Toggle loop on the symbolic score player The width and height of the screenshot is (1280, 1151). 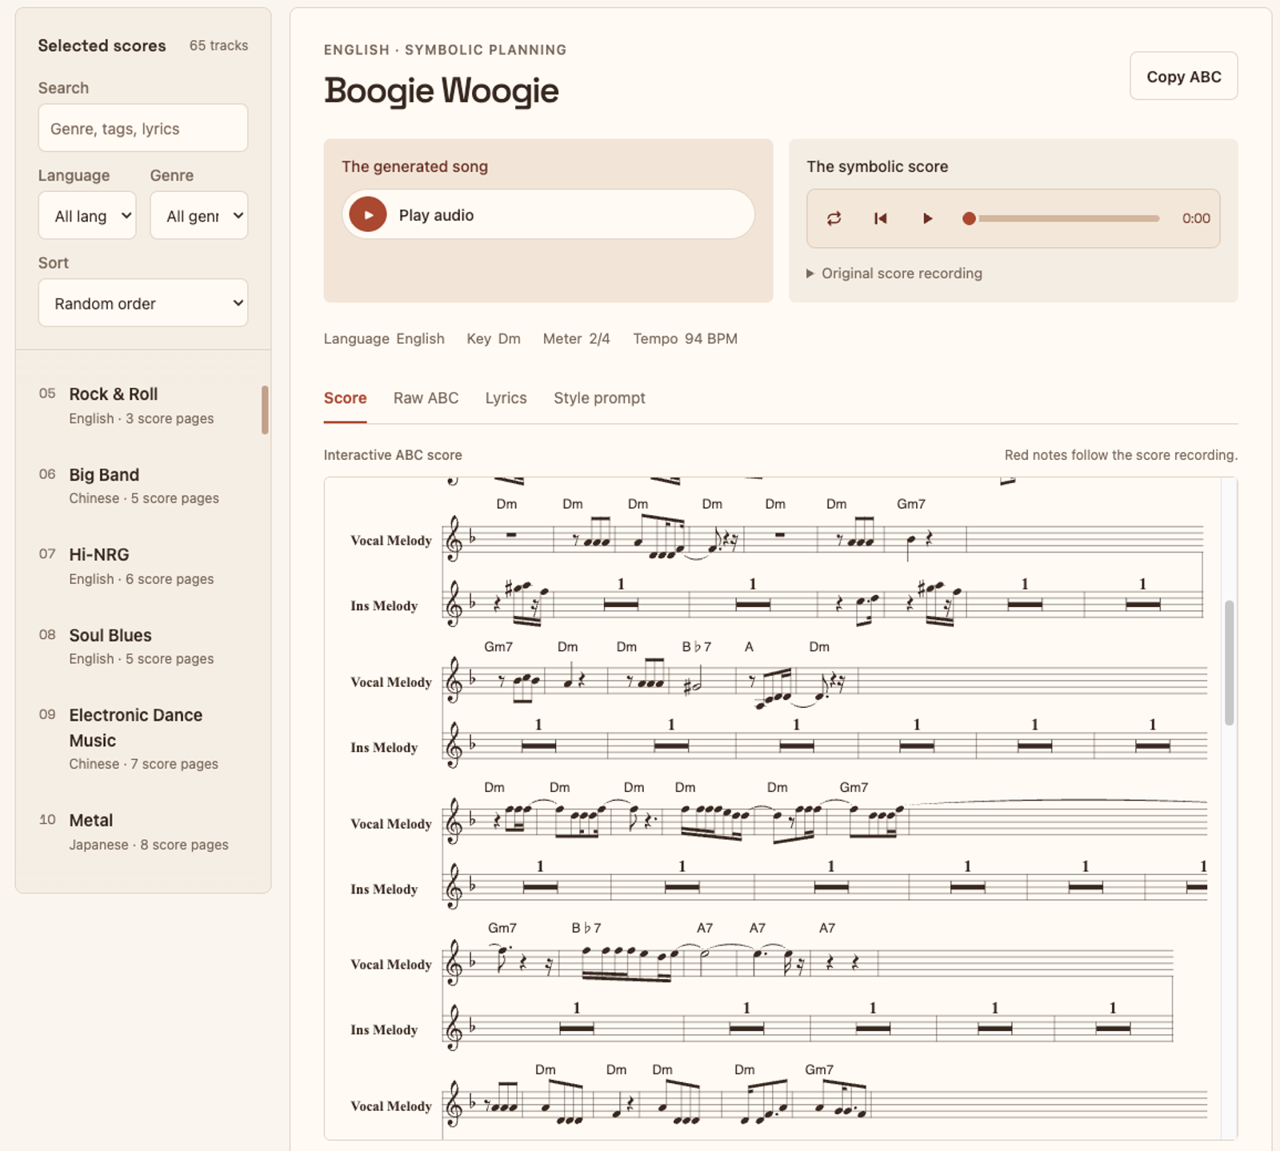[834, 218]
